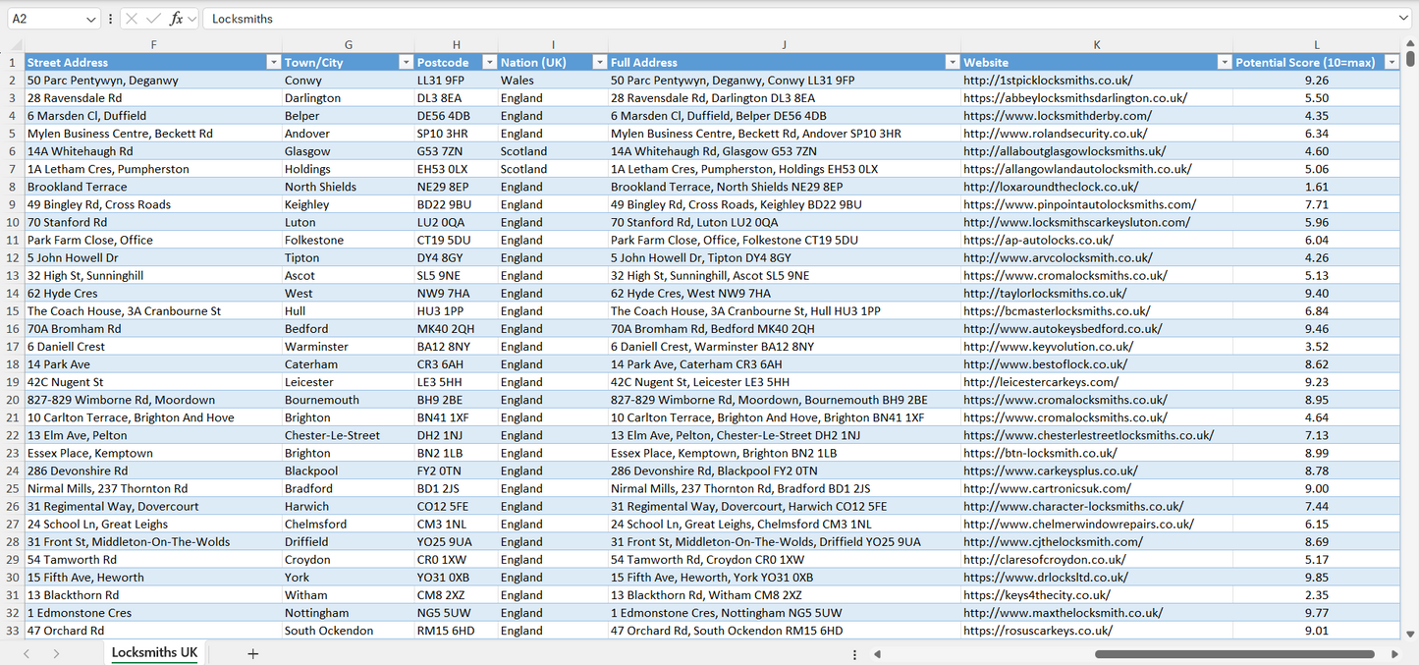
Task: Click the next-sheet navigation arrow
Action: point(59,653)
